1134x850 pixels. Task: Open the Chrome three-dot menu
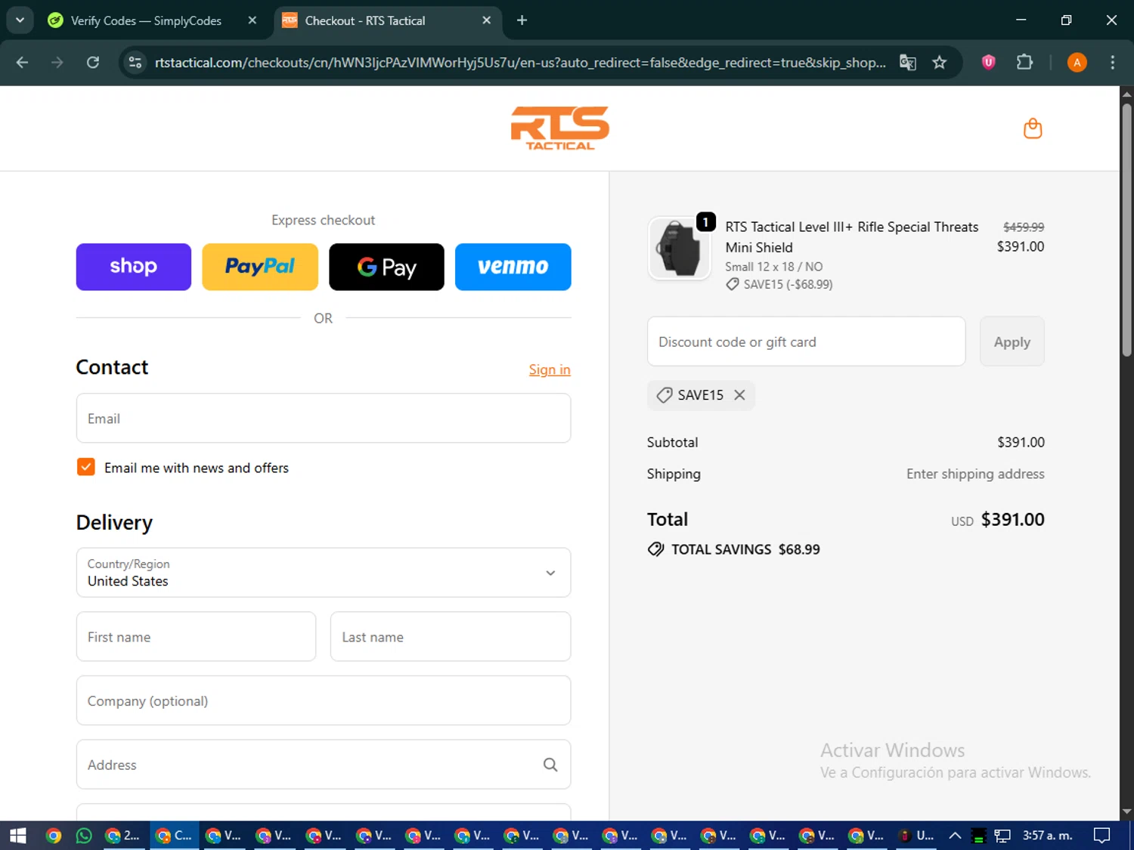pyautogui.click(x=1112, y=62)
